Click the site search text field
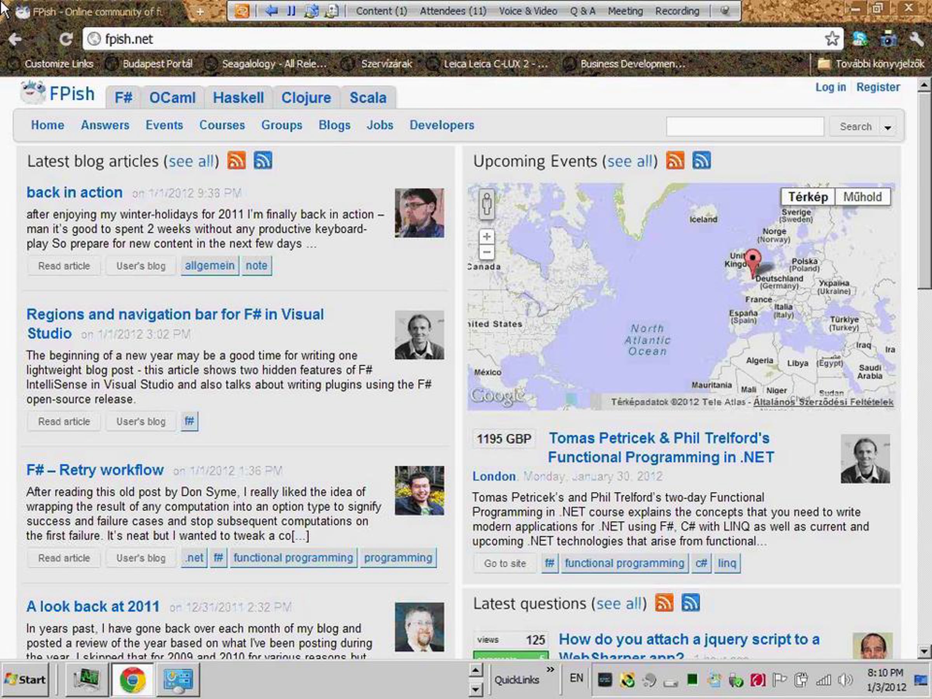This screenshot has height=699, width=932. [x=745, y=126]
